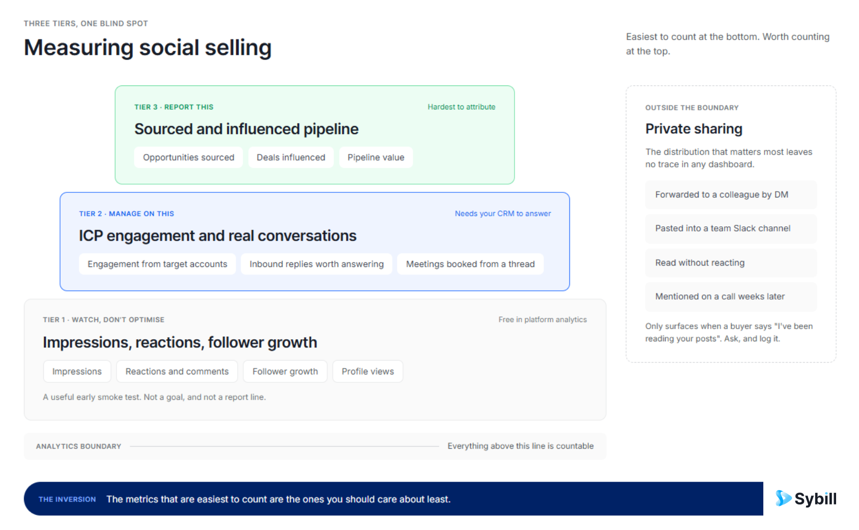This screenshot has height=530, width=859.
Task: Click the Outside The Boundary label
Action: (692, 107)
